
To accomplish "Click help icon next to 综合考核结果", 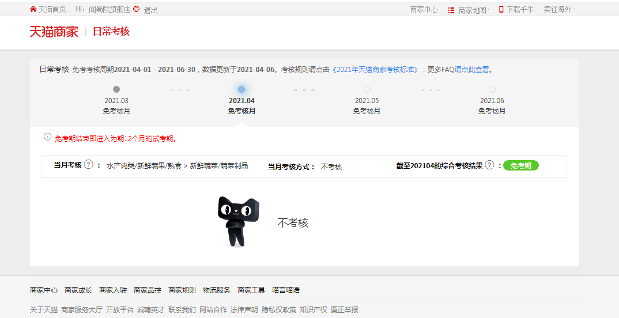I will pos(489,165).
